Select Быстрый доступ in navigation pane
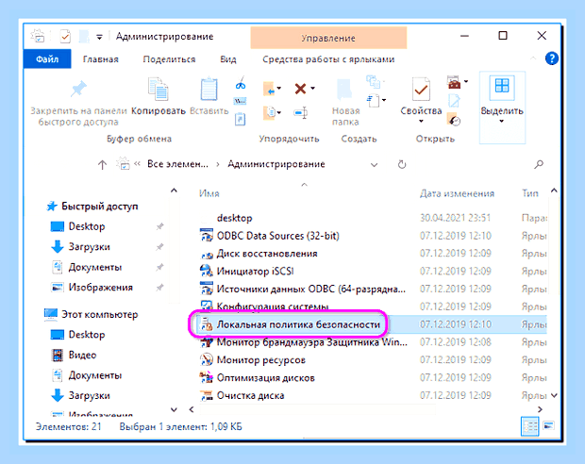This screenshot has width=585, height=464. click(100, 207)
